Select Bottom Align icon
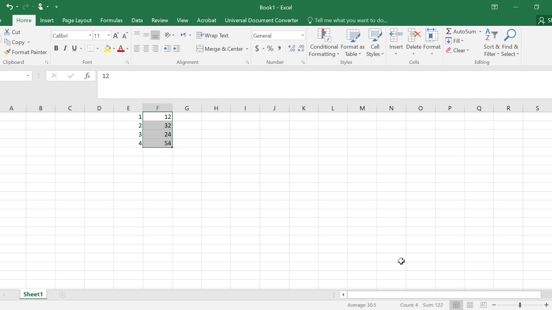Screen dimensions: 552x310 click(x=155, y=35)
